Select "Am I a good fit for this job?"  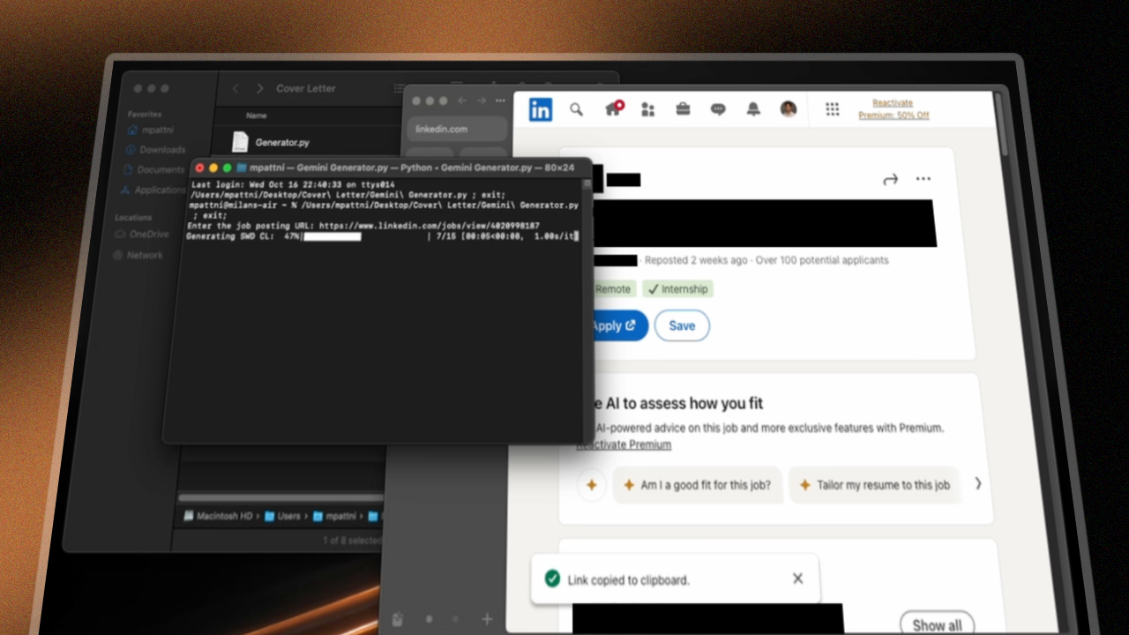(697, 485)
